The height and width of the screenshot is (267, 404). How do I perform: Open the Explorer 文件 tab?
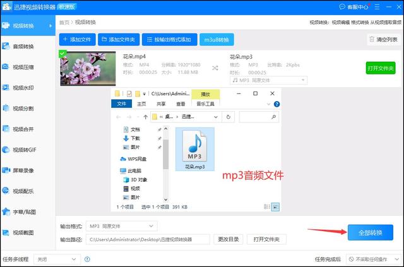pyautogui.click(x=121, y=104)
